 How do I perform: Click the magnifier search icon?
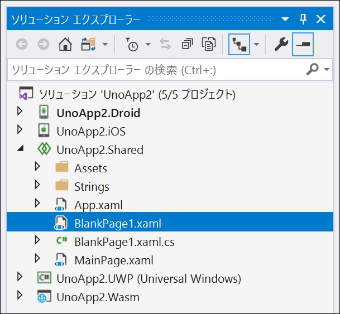pyautogui.click(x=312, y=69)
